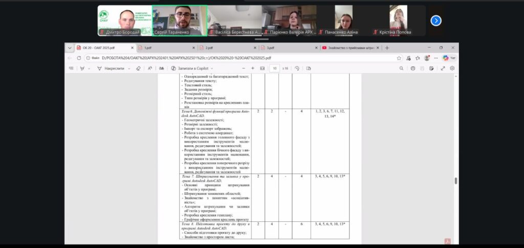Switch to the YouTube video tab
The width and height of the screenshot is (524, 248).
pyautogui.click(x=349, y=48)
